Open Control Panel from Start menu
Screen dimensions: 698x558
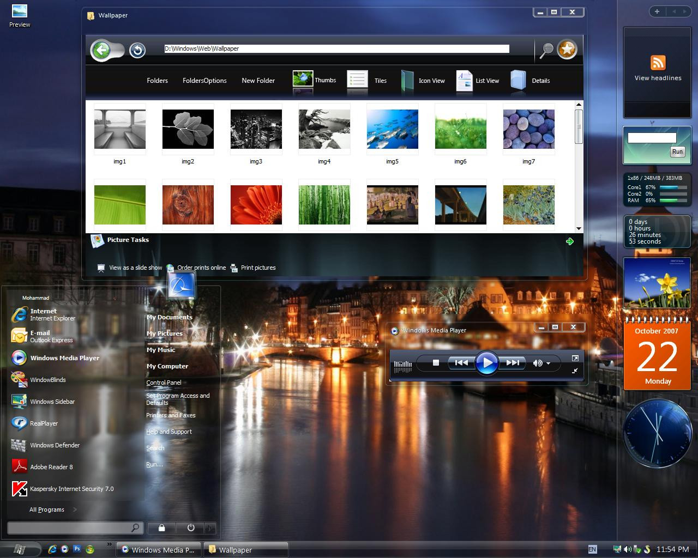coord(164,383)
